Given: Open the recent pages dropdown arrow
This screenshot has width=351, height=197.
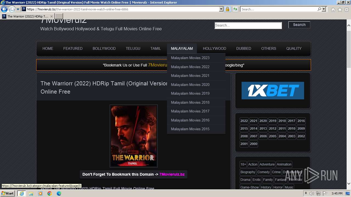Looking at the screenshot, I should [18, 9].
